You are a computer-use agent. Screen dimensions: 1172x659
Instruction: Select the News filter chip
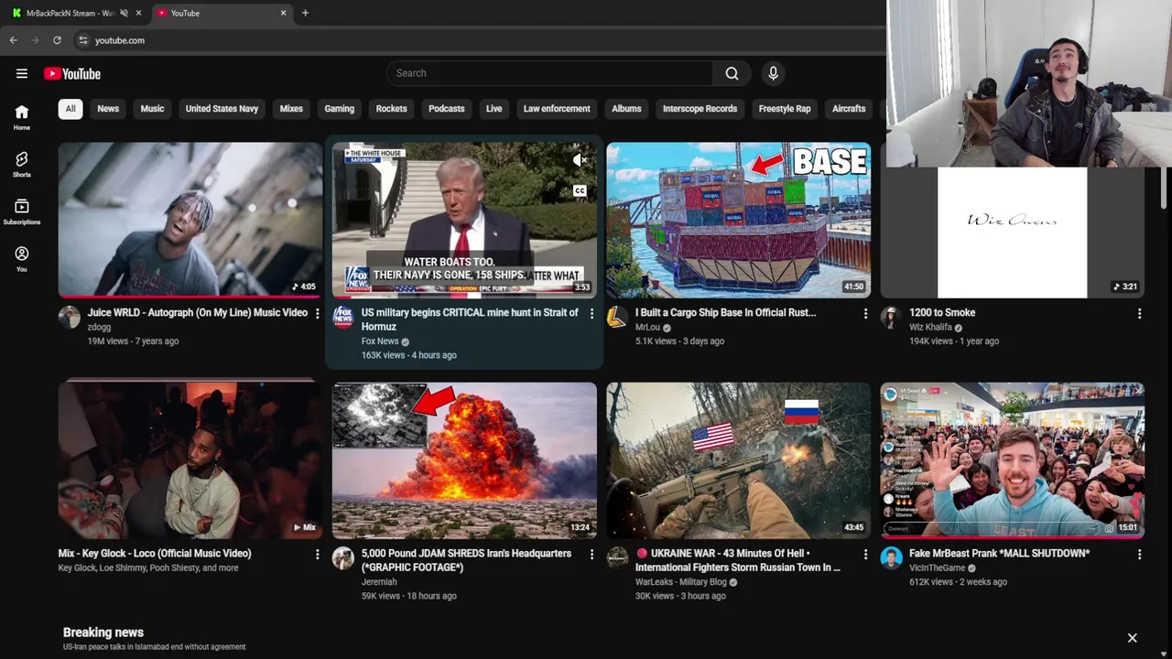pos(108,109)
